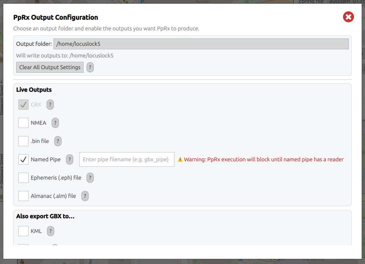Enable the Ephemeris (.eph) file checkbox
This screenshot has height=264, width=365.
click(23, 178)
